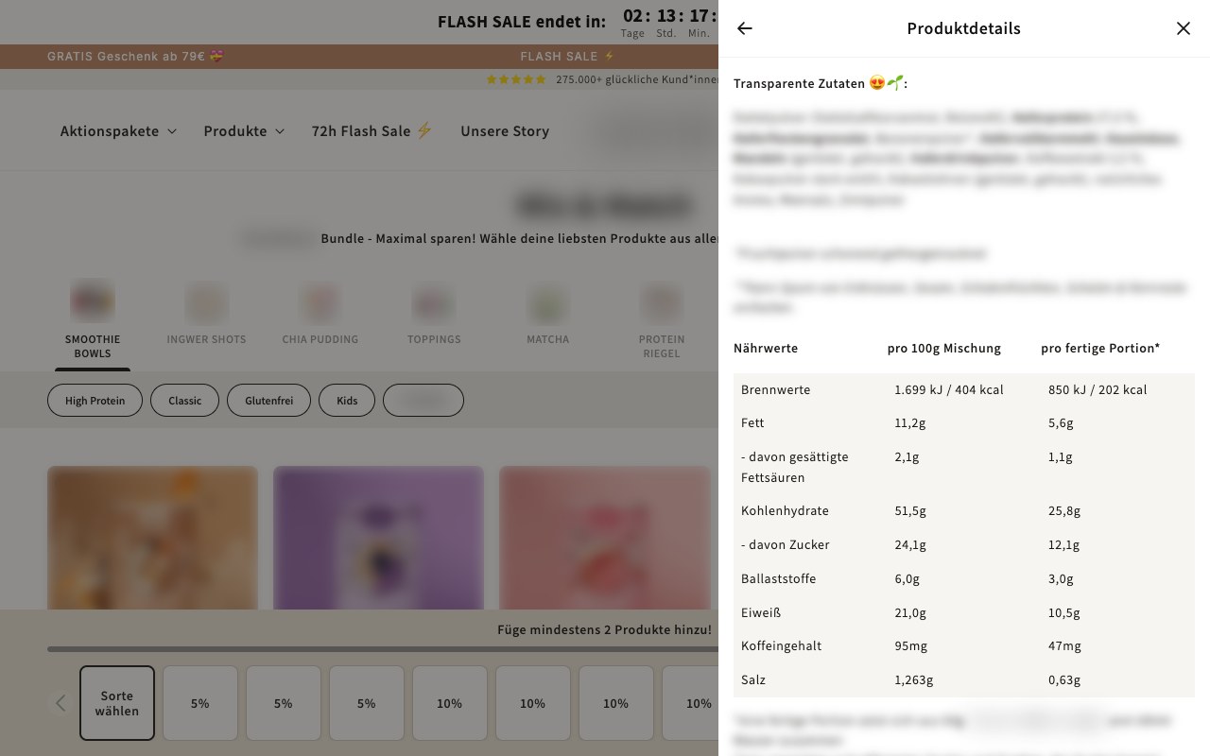Screen dimensions: 1210x756
Task: Open the 72h Flash Sale page
Action: (372, 131)
